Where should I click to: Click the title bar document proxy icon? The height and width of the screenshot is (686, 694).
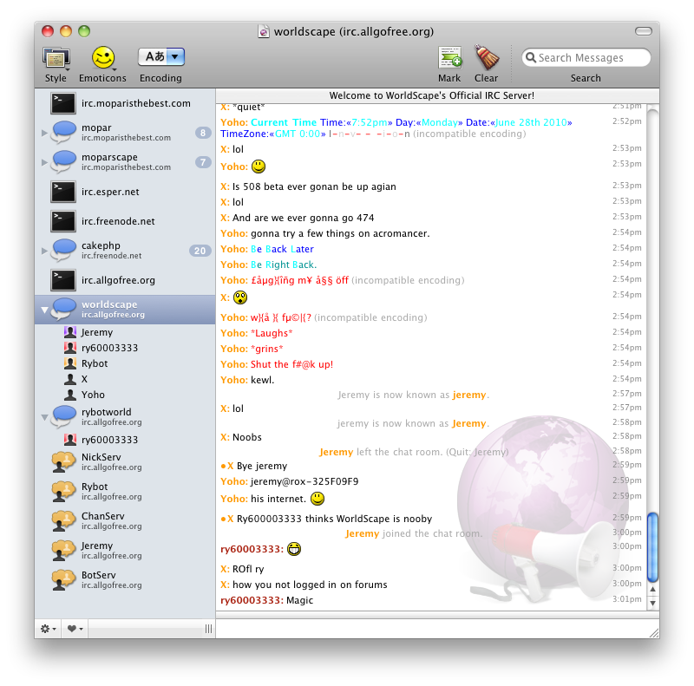point(264,31)
